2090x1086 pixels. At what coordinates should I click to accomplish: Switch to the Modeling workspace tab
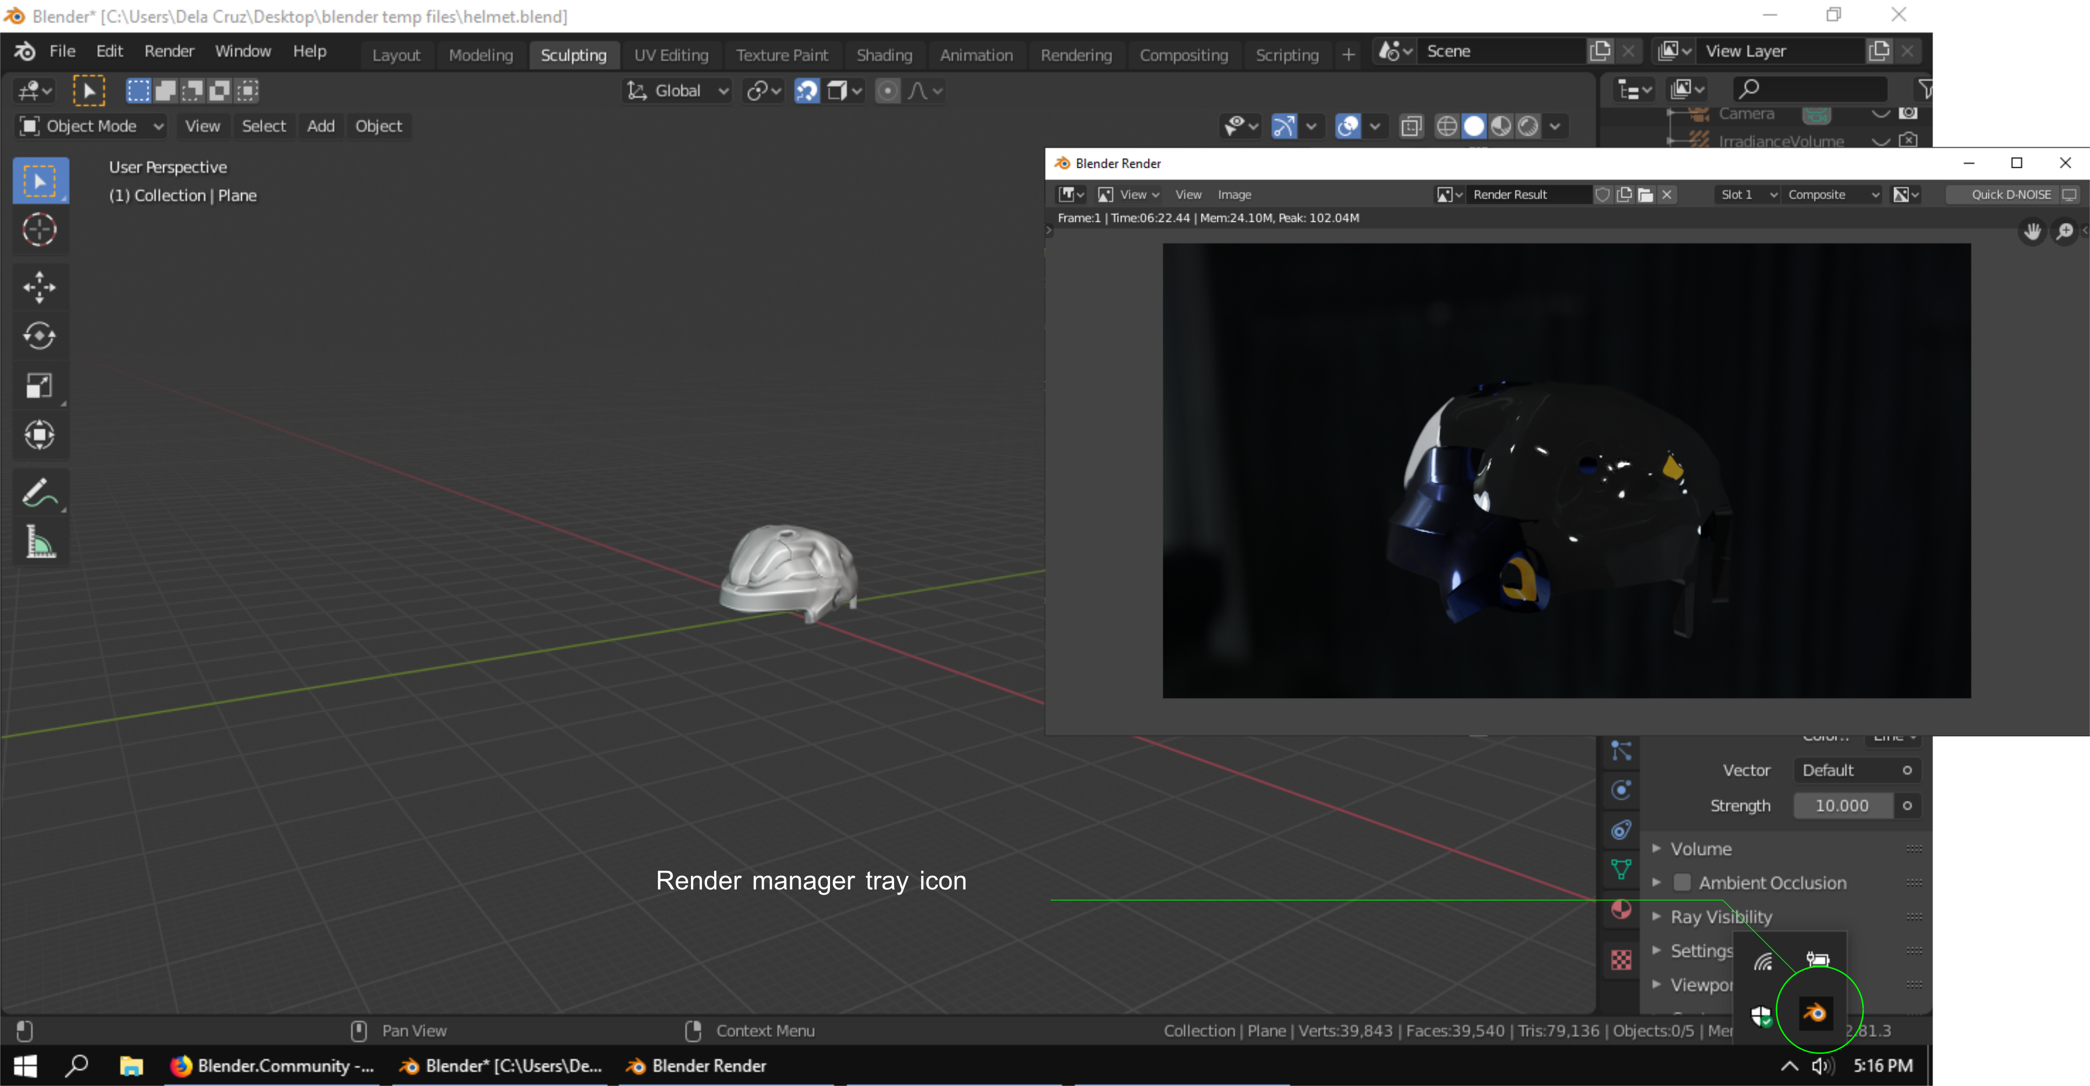[481, 55]
